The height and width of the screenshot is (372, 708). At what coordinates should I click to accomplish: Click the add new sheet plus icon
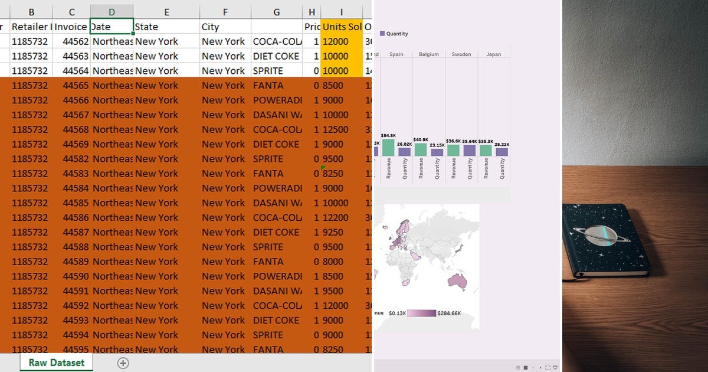123,363
